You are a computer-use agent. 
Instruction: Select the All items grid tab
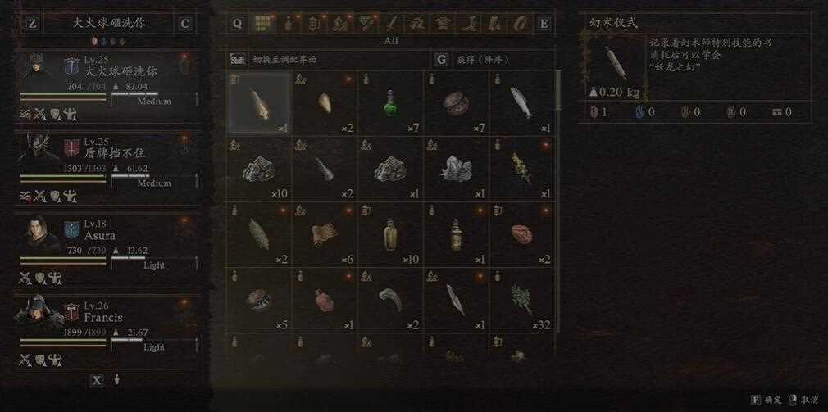click(x=262, y=23)
